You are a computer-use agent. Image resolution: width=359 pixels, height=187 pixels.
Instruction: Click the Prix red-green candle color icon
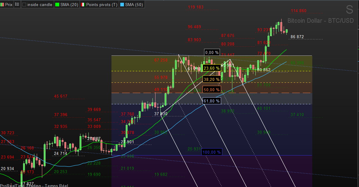point(3,5)
